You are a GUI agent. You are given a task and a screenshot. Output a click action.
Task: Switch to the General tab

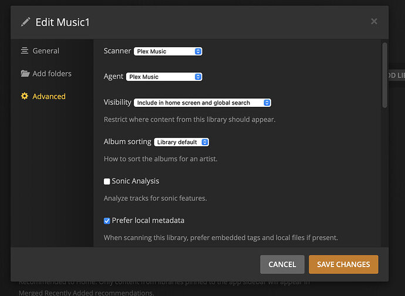click(x=46, y=51)
